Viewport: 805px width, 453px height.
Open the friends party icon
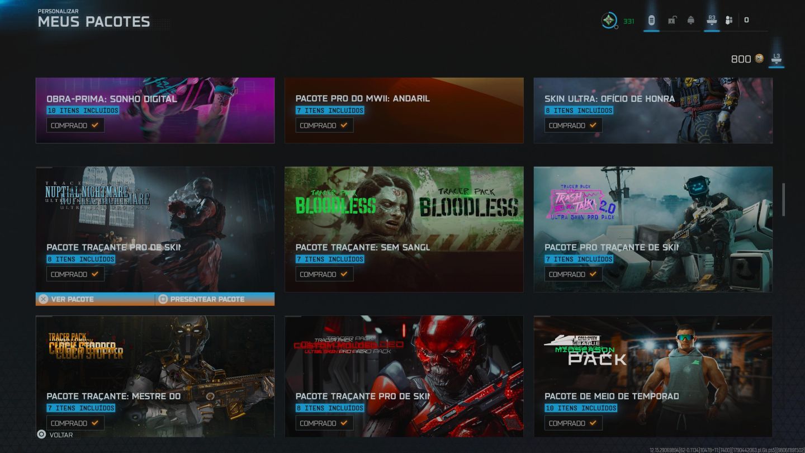point(729,20)
